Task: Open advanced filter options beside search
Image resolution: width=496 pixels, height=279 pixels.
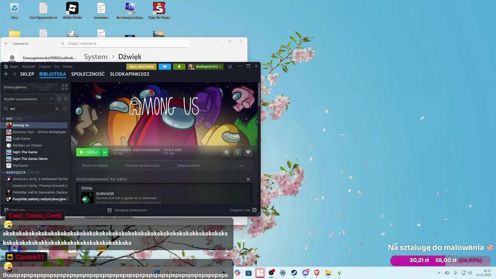Action: point(65,109)
